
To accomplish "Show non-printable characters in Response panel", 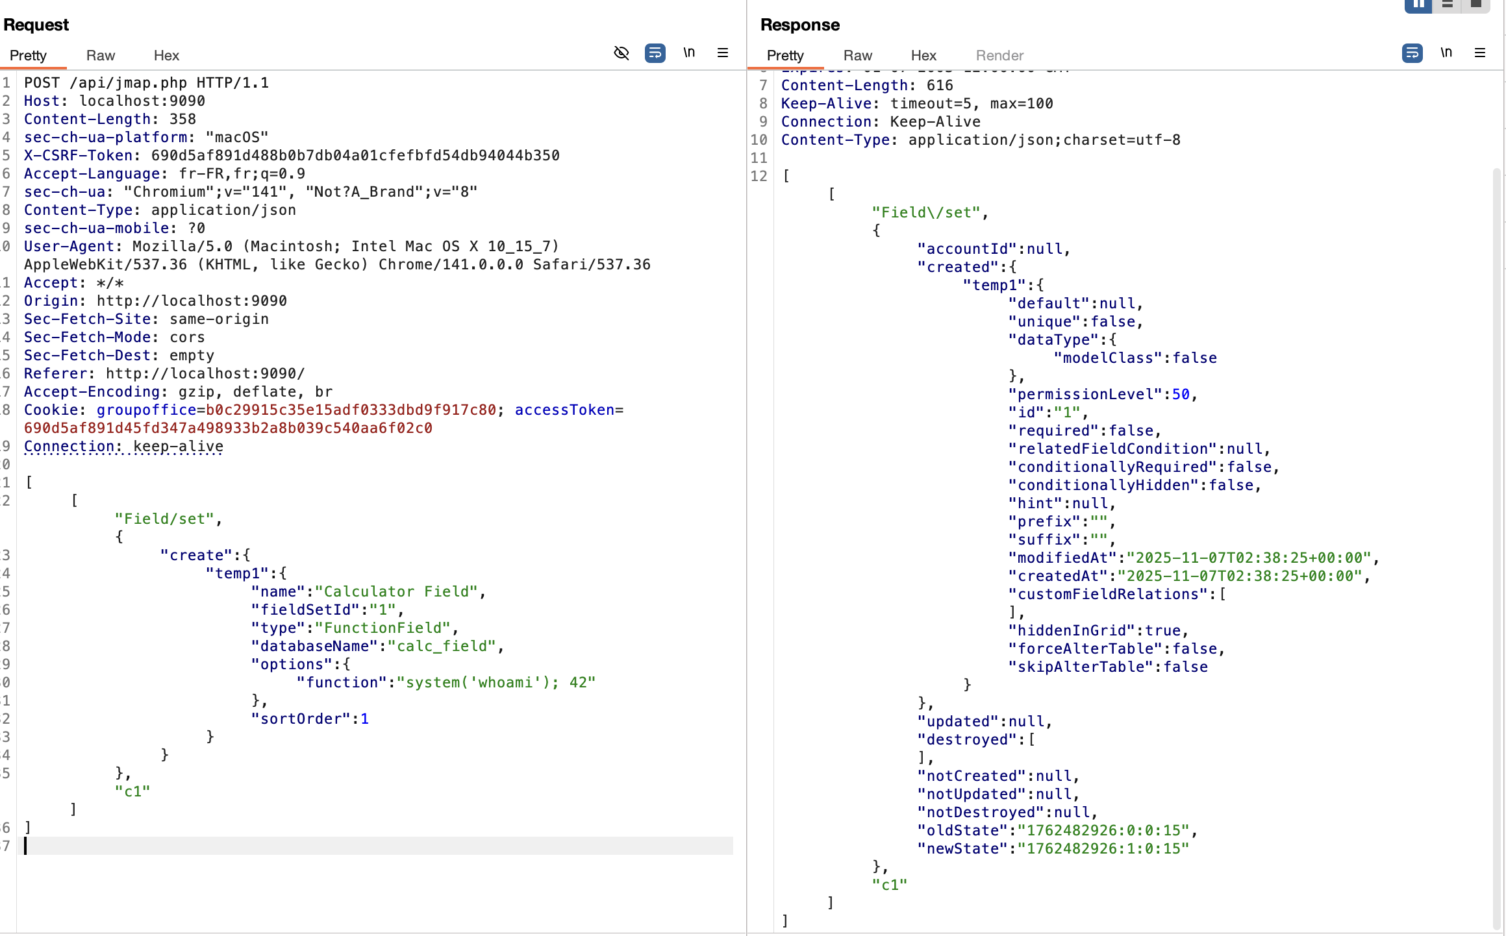I will (1446, 53).
